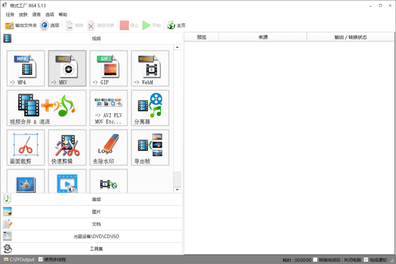
Task: Open the 导出帧 export frames tool
Action: pos(150,148)
